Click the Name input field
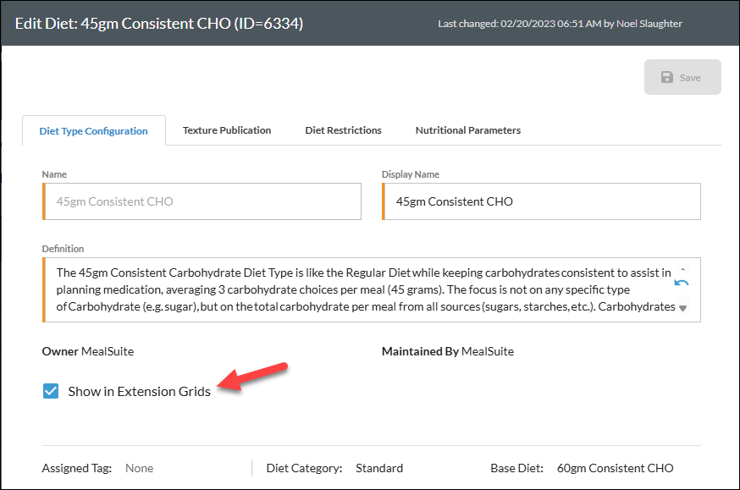The height and width of the screenshot is (490, 740). point(202,201)
